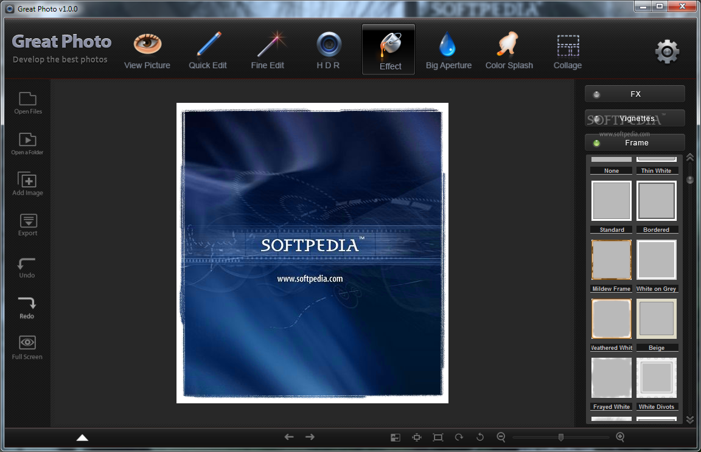This screenshot has width=701, height=452.
Task: Apply the Standard frame thumbnail
Action: coord(612,201)
